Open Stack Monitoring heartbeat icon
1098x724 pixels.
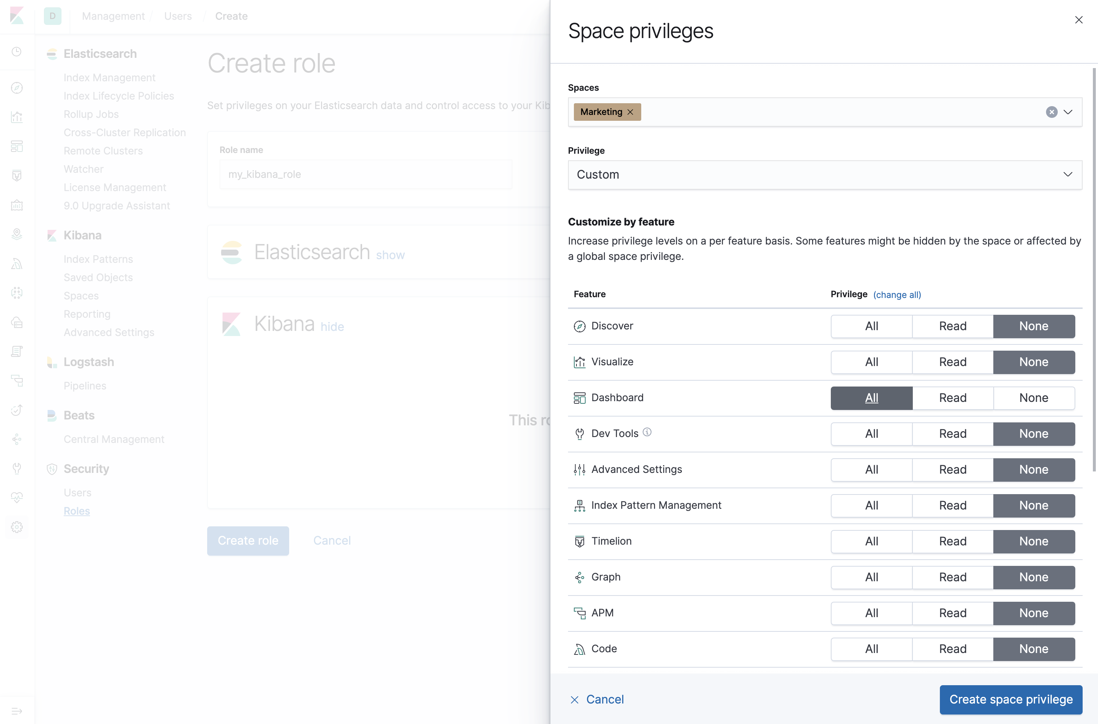click(x=16, y=497)
